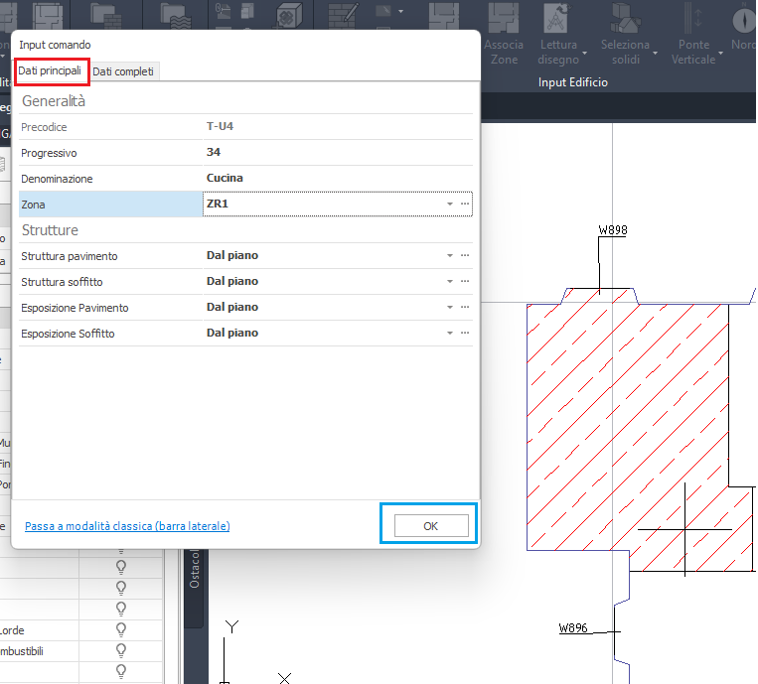Click the ellipsis button for Esposizione Soffitto
This screenshot has width=758, height=684.
(x=464, y=334)
